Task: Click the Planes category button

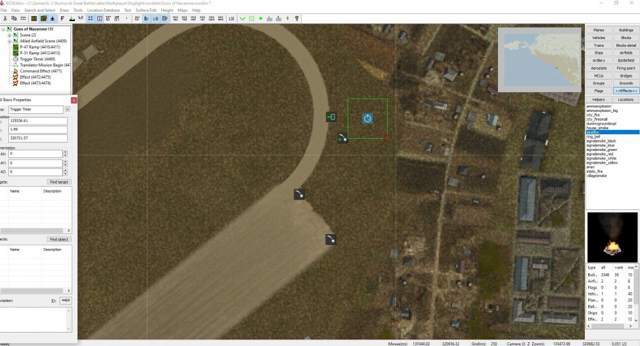Action: [599, 30]
